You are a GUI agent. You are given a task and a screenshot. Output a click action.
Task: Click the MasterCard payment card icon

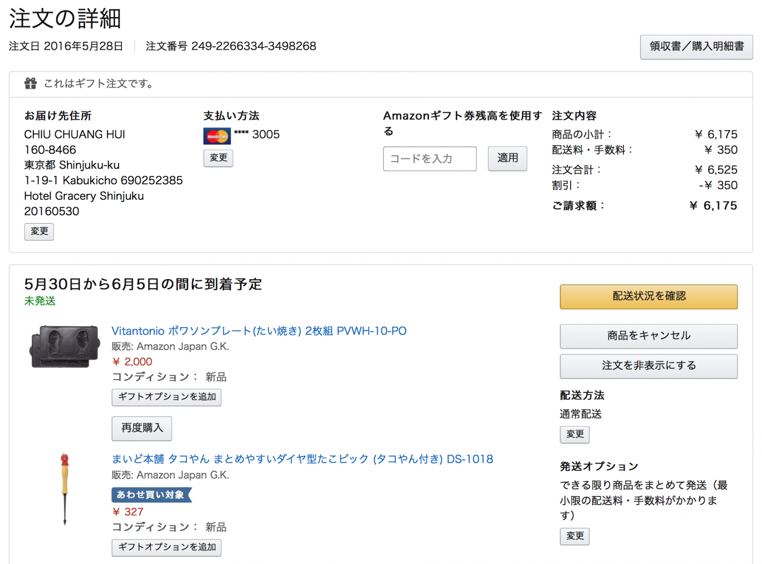[x=217, y=136]
